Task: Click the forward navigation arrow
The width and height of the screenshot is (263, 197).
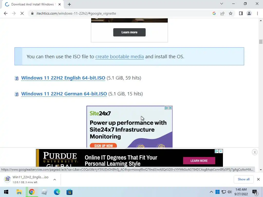Action: coord(14,13)
